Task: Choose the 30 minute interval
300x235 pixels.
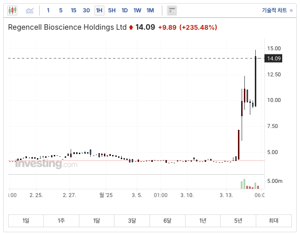Action: (86, 11)
